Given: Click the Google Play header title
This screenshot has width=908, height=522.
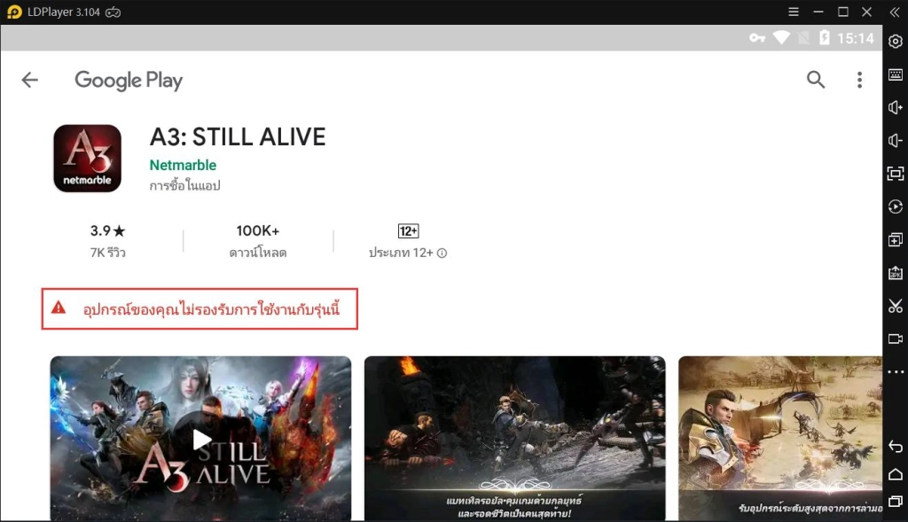Looking at the screenshot, I should tap(129, 80).
